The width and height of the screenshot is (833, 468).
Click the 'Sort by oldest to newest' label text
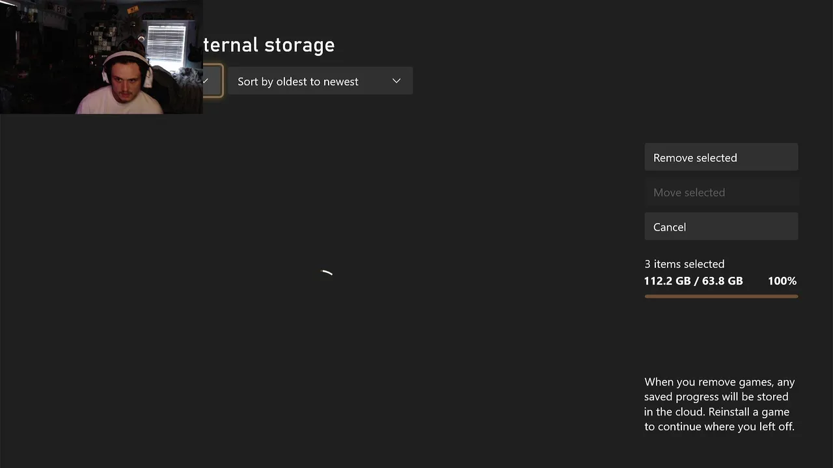pyautogui.click(x=298, y=82)
